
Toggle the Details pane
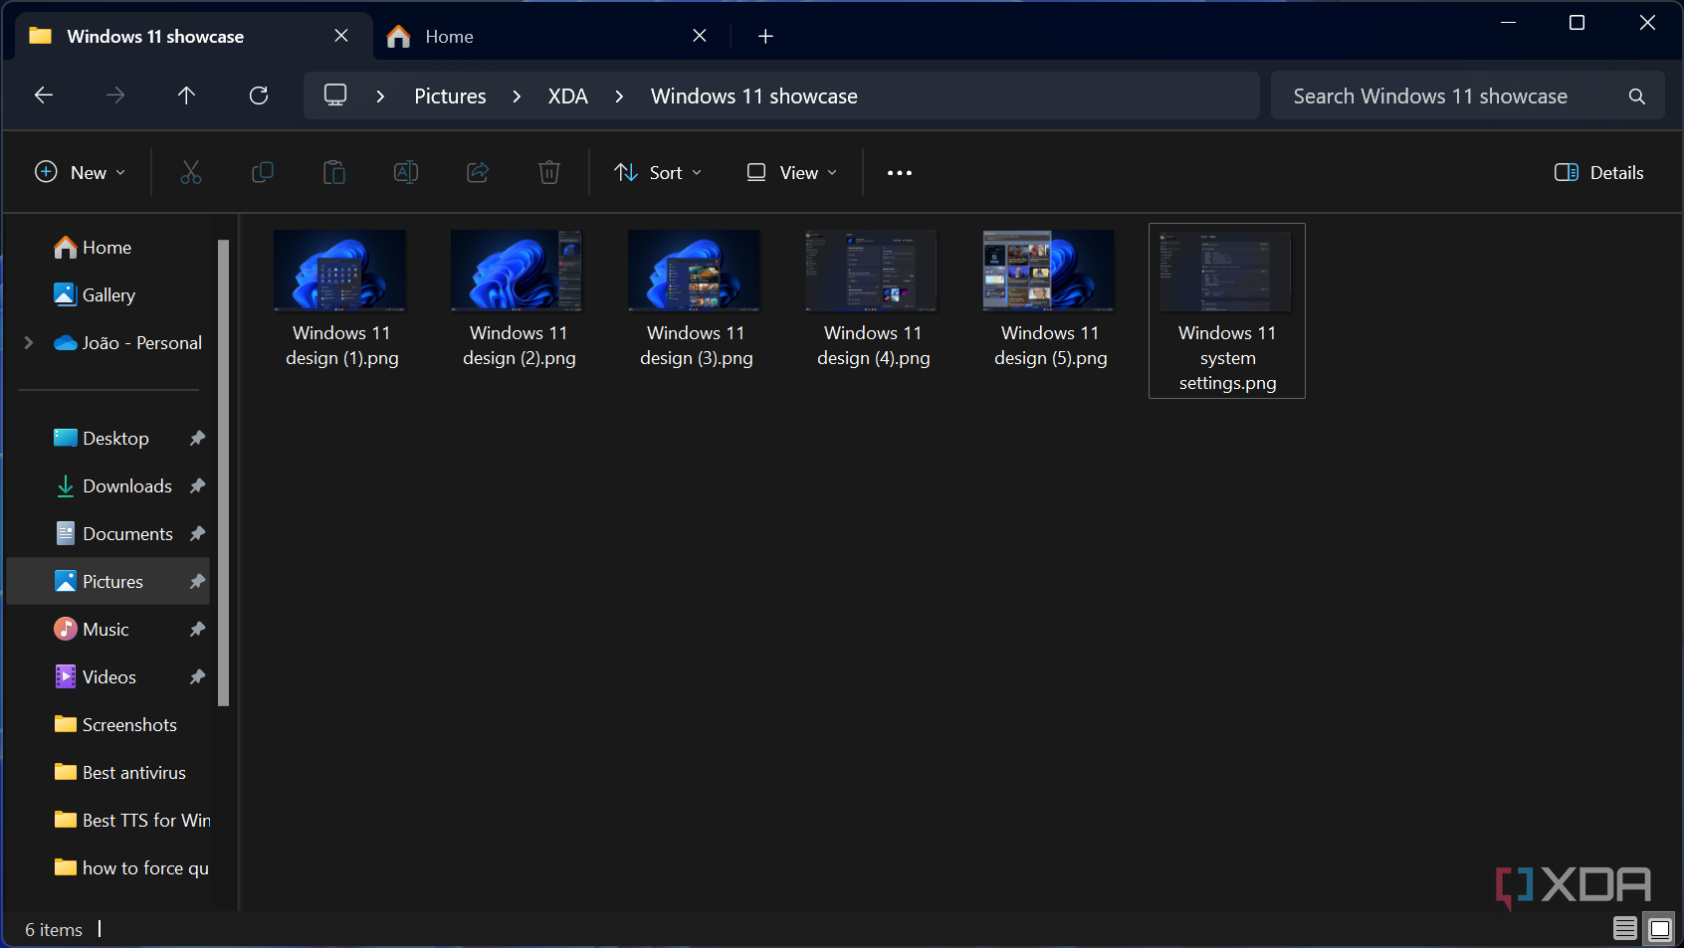[1598, 173]
